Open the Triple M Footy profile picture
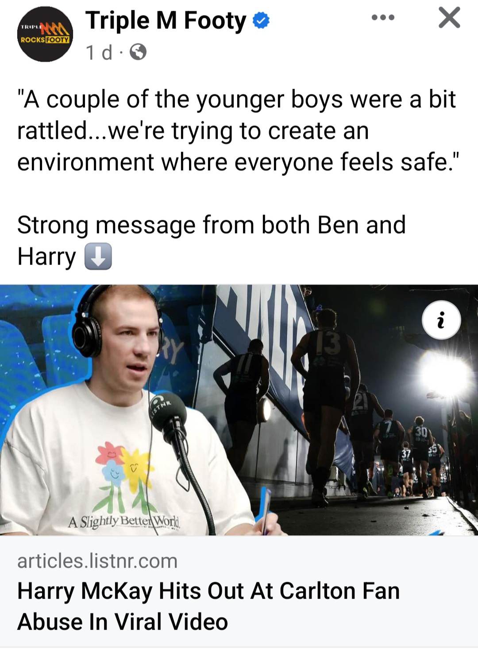 [45, 35]
